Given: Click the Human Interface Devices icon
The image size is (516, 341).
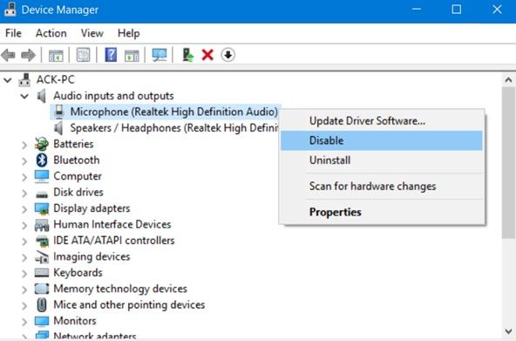Looking at the screenshot, I should pyautogui.click(x=42, y=225).
